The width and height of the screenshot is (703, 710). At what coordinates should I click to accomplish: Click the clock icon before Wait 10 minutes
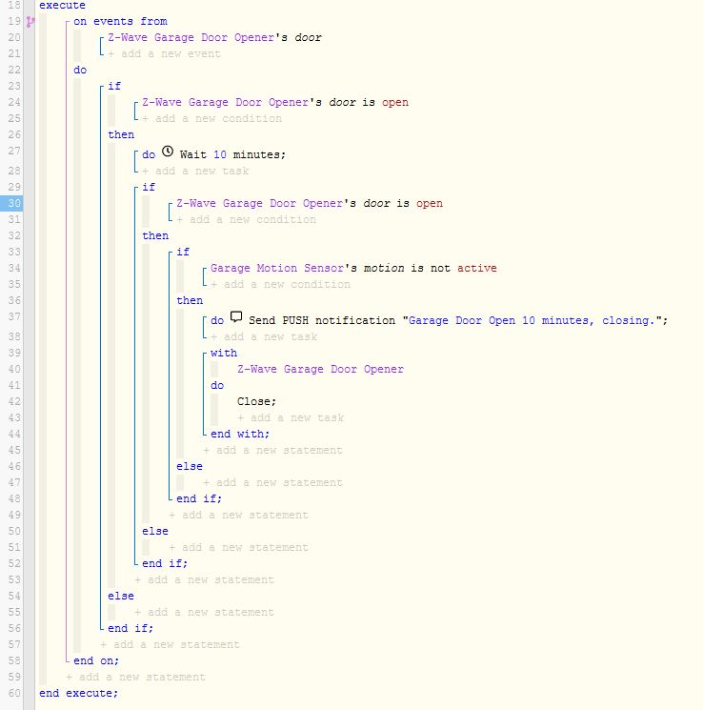click(168, 152)
